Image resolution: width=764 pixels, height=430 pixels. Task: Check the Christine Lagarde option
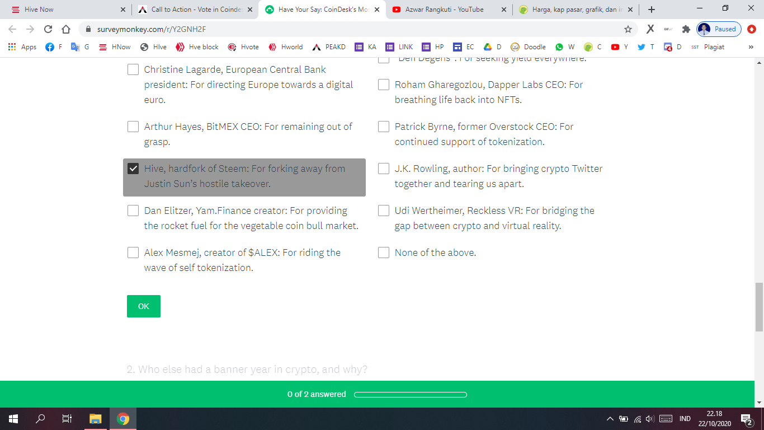click(x=133, y=69)
